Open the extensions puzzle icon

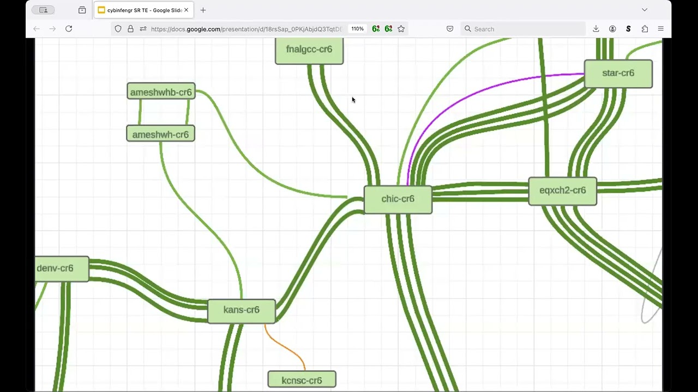645,29
